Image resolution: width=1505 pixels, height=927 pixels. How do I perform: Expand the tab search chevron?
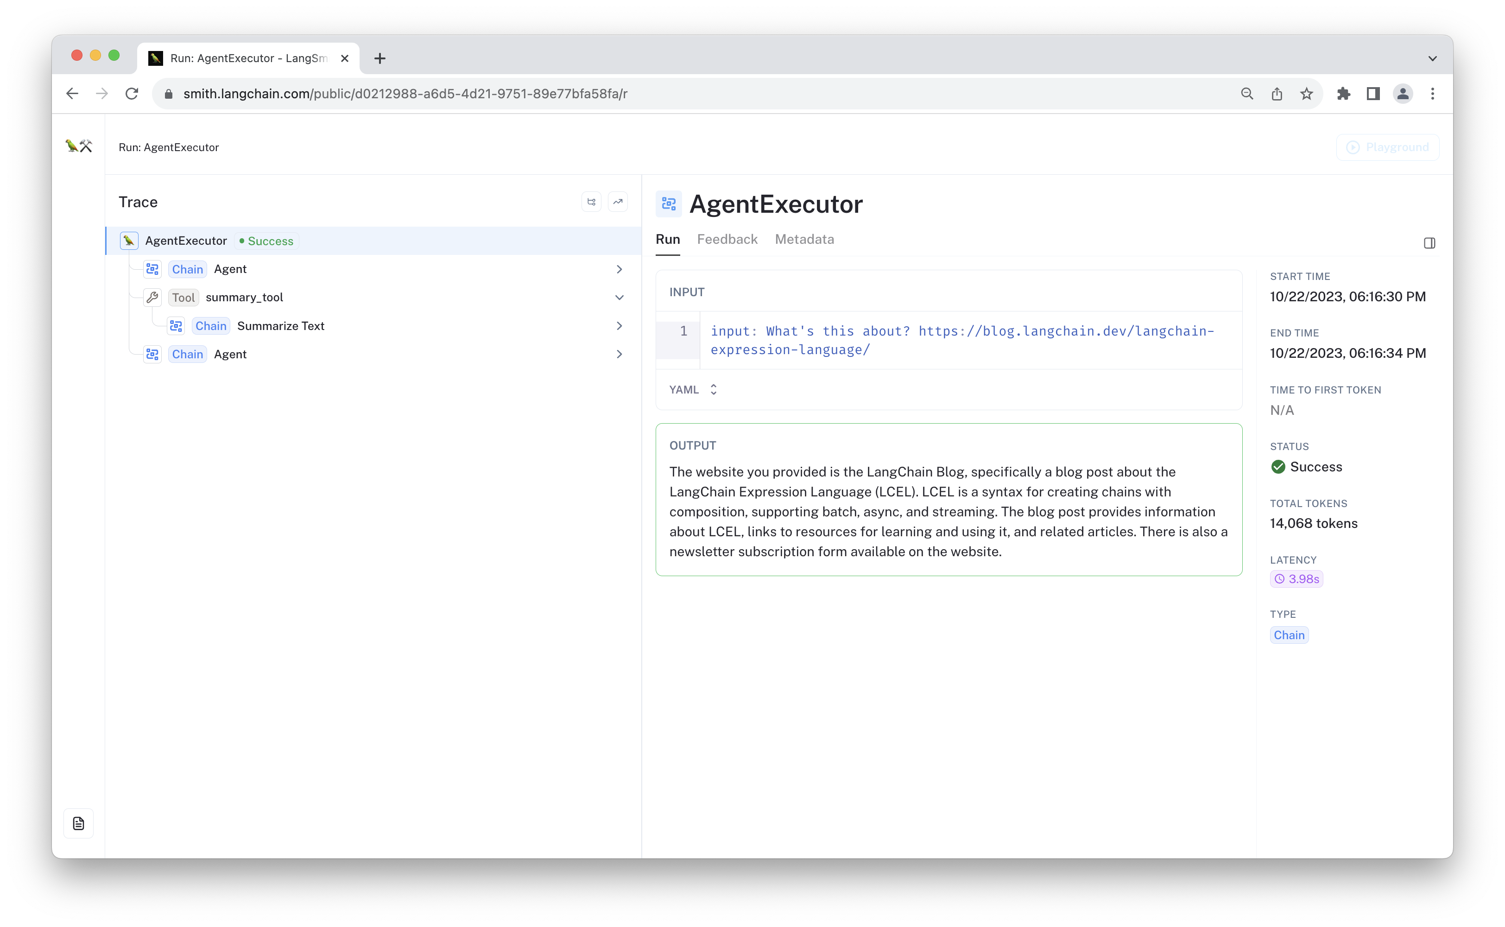point(1433,59)
